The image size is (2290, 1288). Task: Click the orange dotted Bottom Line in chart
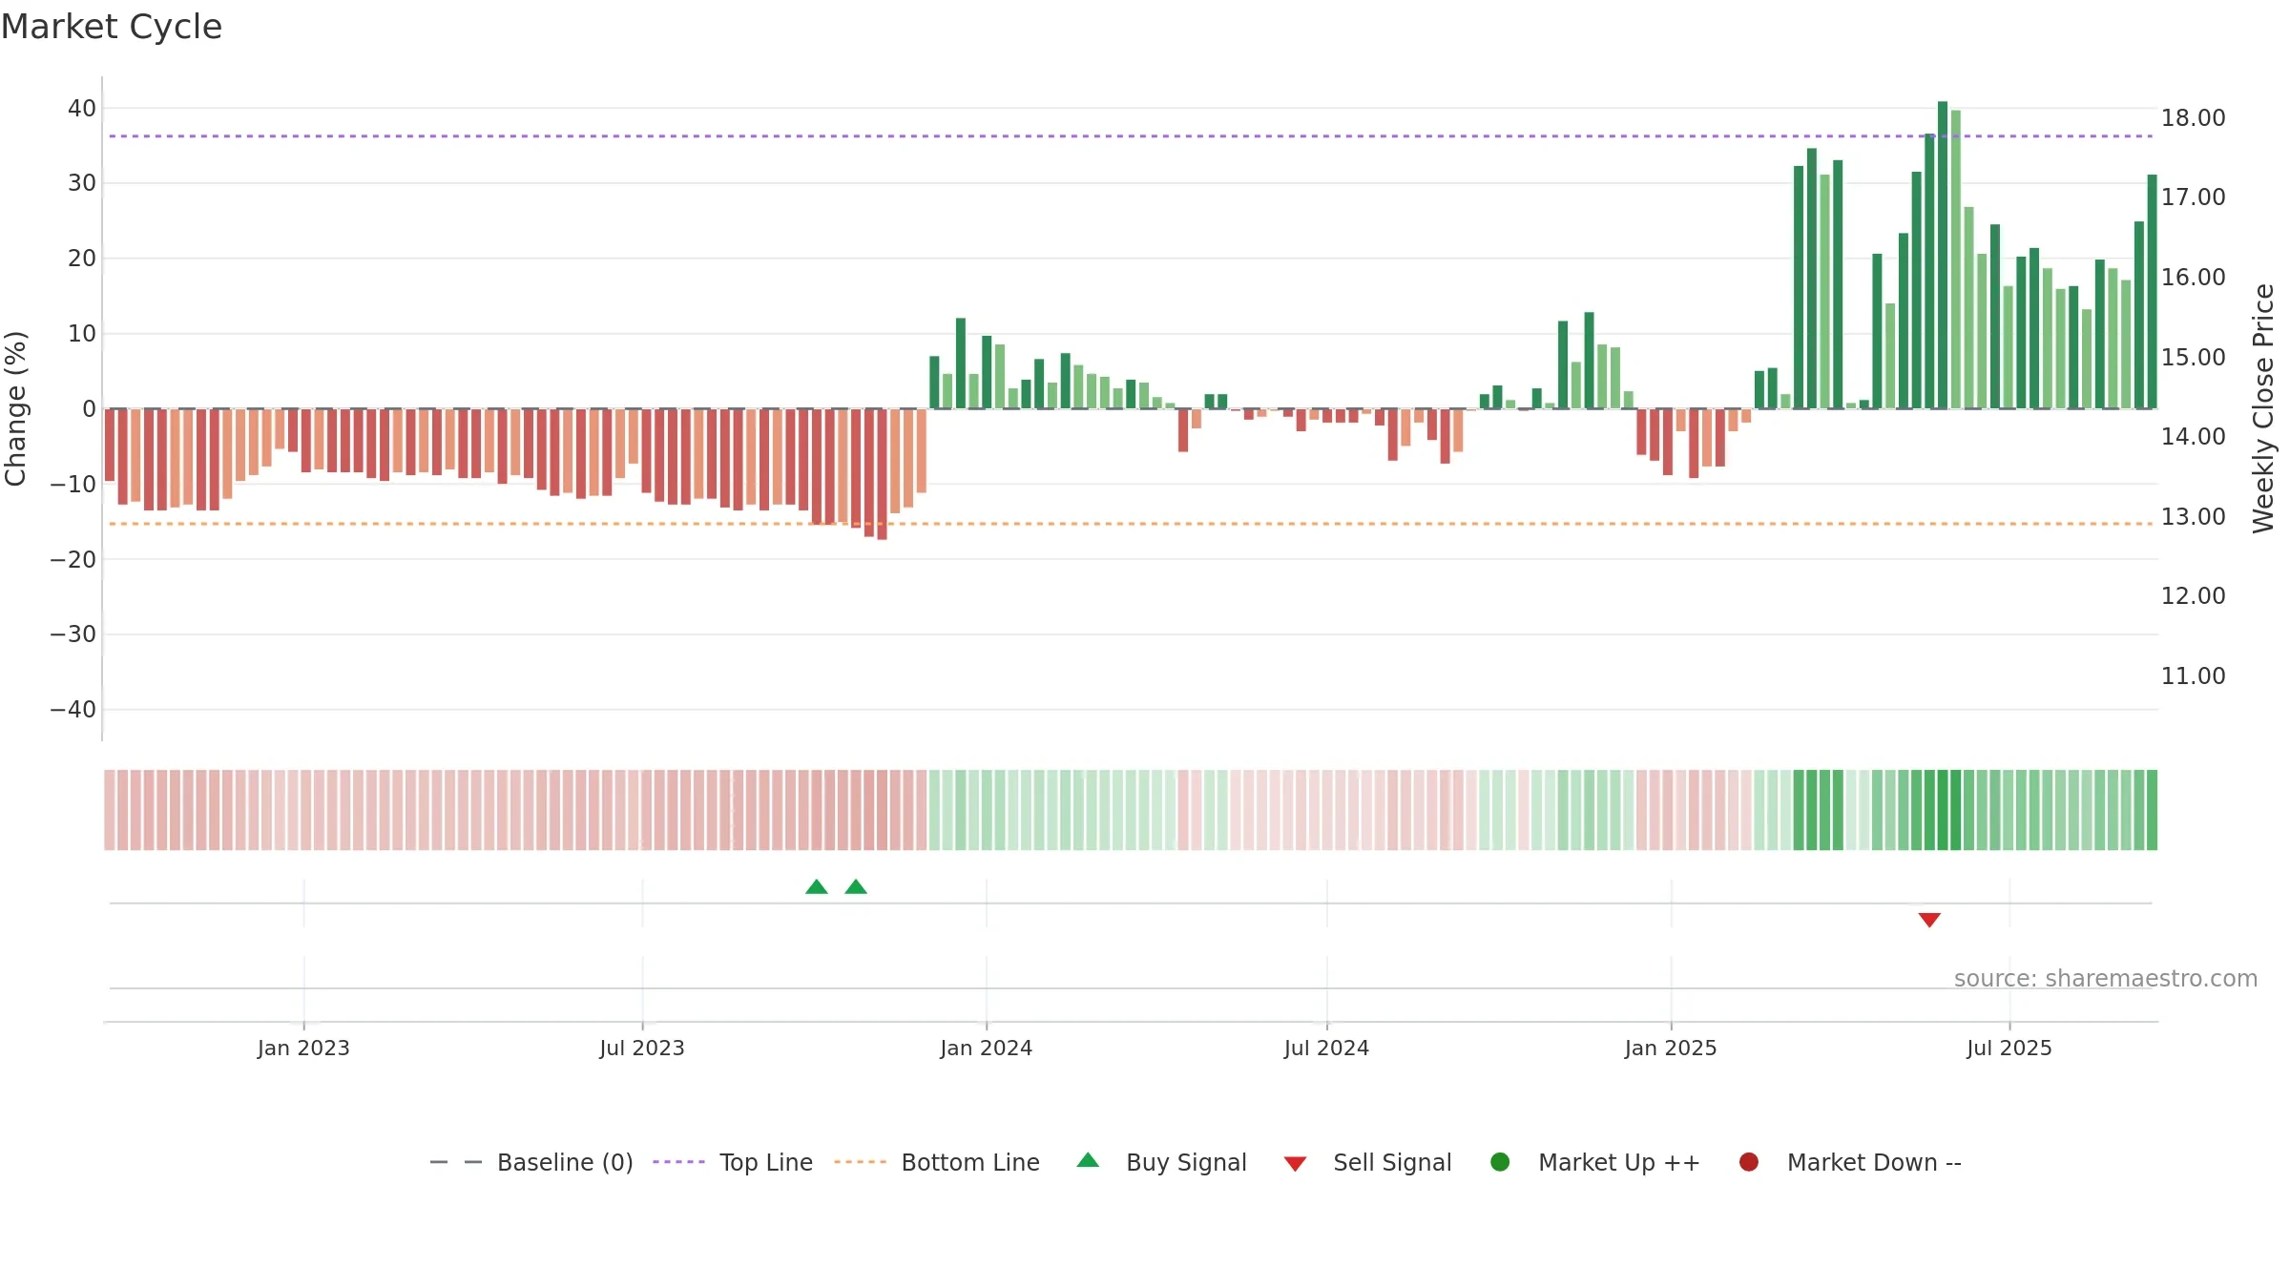(x=1131, y=524)
